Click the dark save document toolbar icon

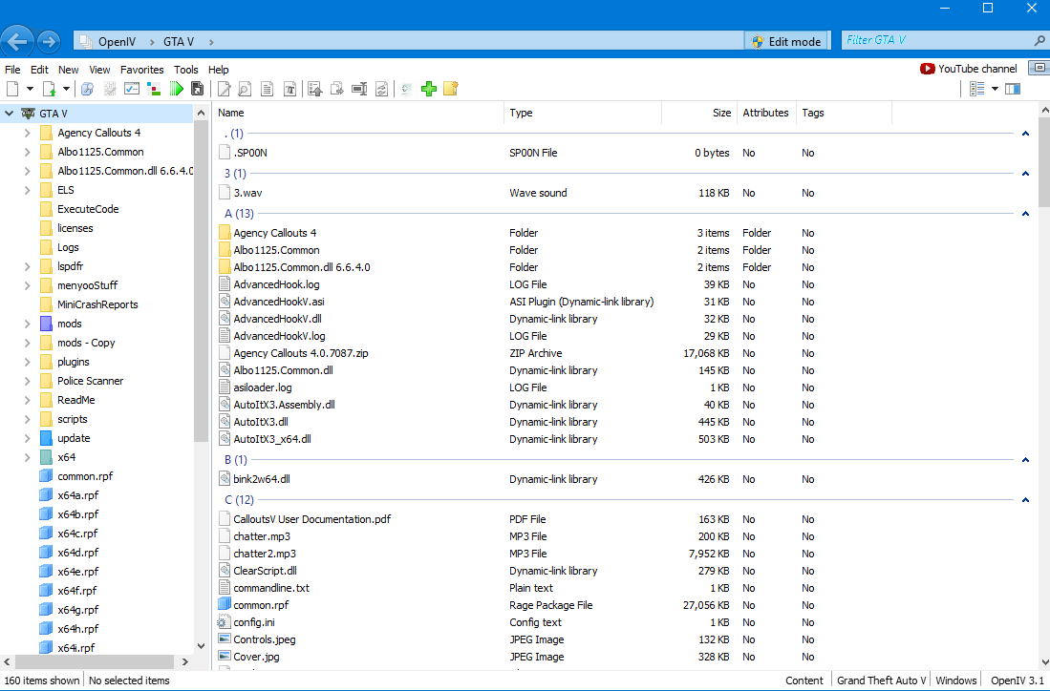[197, 89]
